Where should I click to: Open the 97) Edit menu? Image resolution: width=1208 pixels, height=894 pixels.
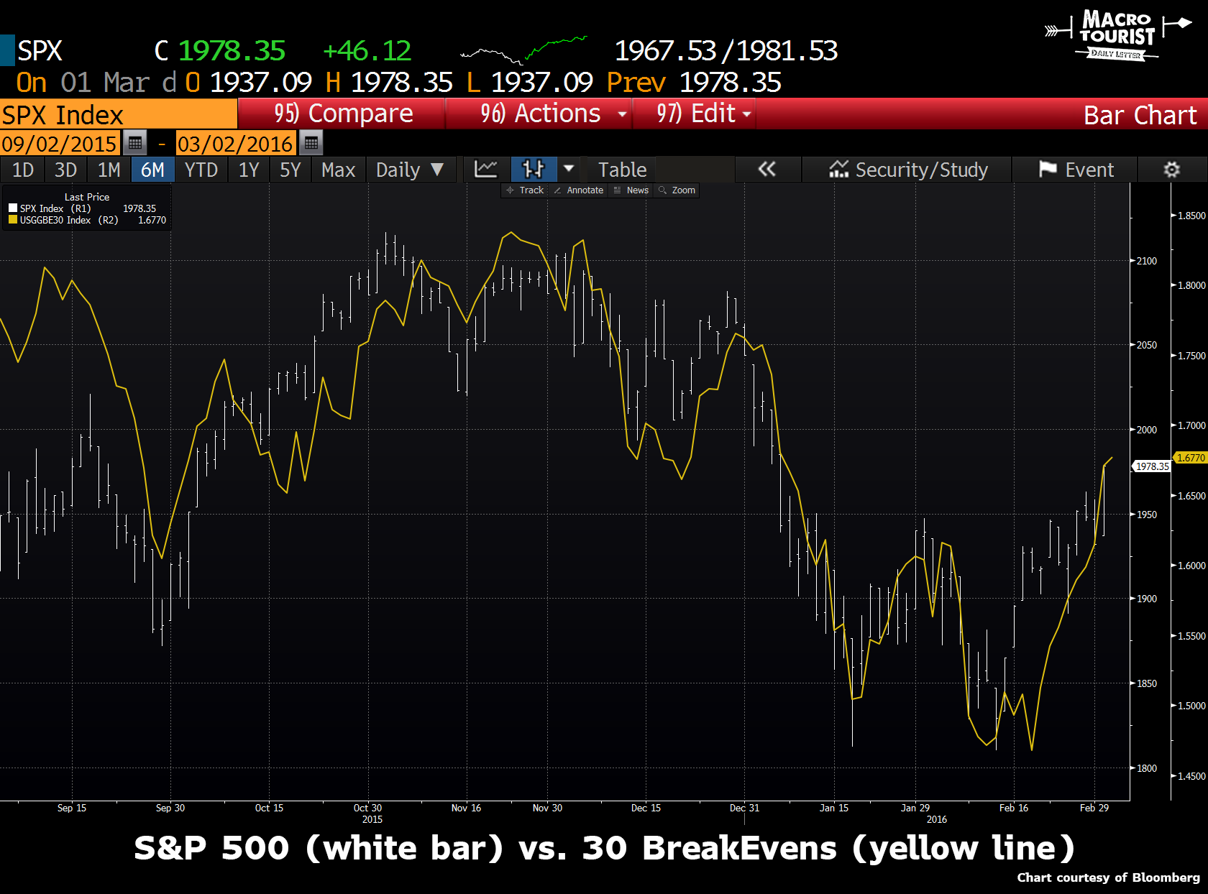[704, 114]
